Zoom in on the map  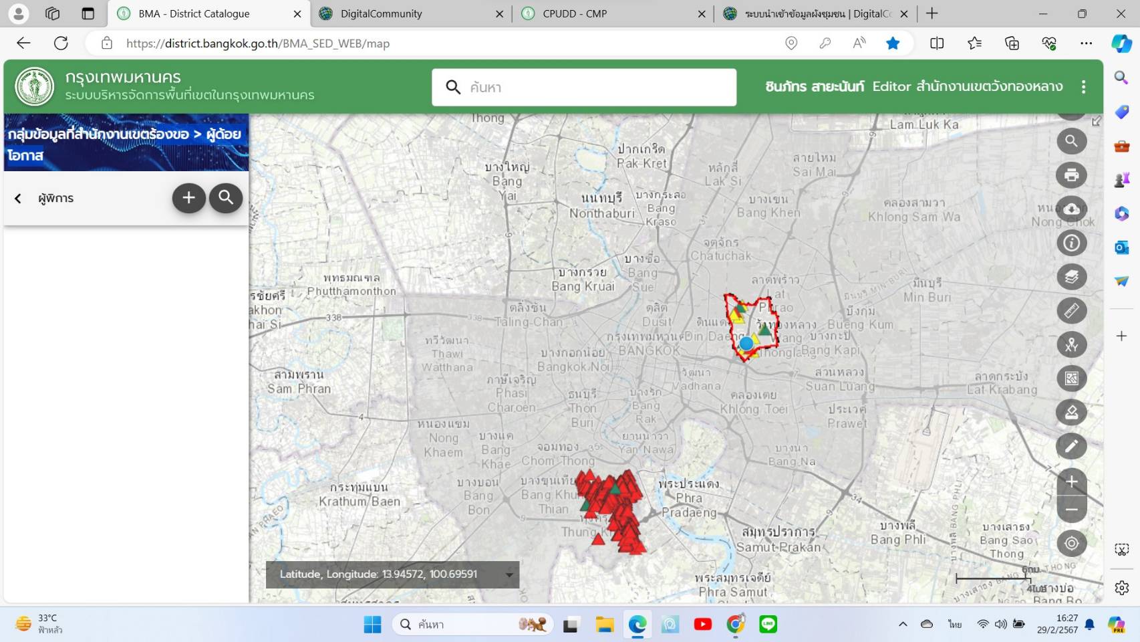point(1071,481)
